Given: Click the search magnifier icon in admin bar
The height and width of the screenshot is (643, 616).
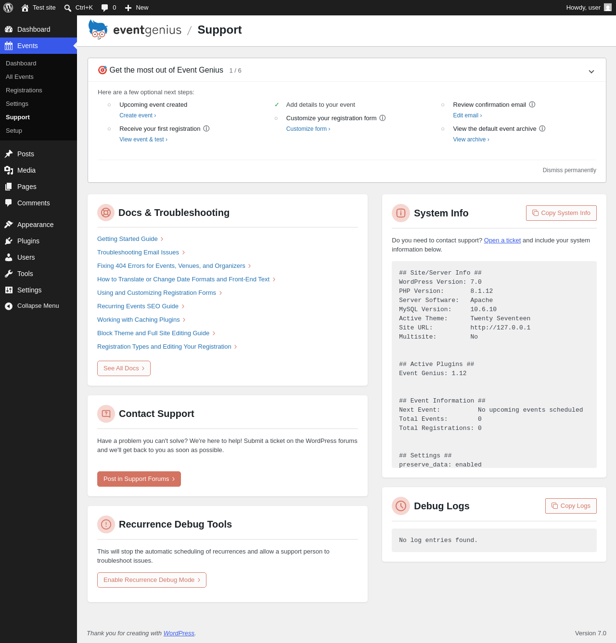Looking at the screenshot, I should (68, 8).
